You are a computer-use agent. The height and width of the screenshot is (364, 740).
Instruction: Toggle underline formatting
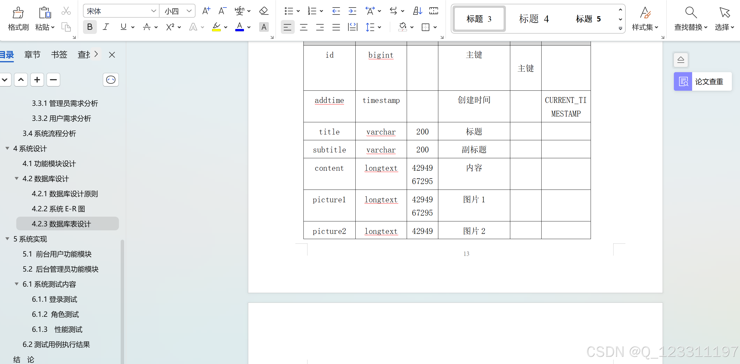tap(124, 27)
